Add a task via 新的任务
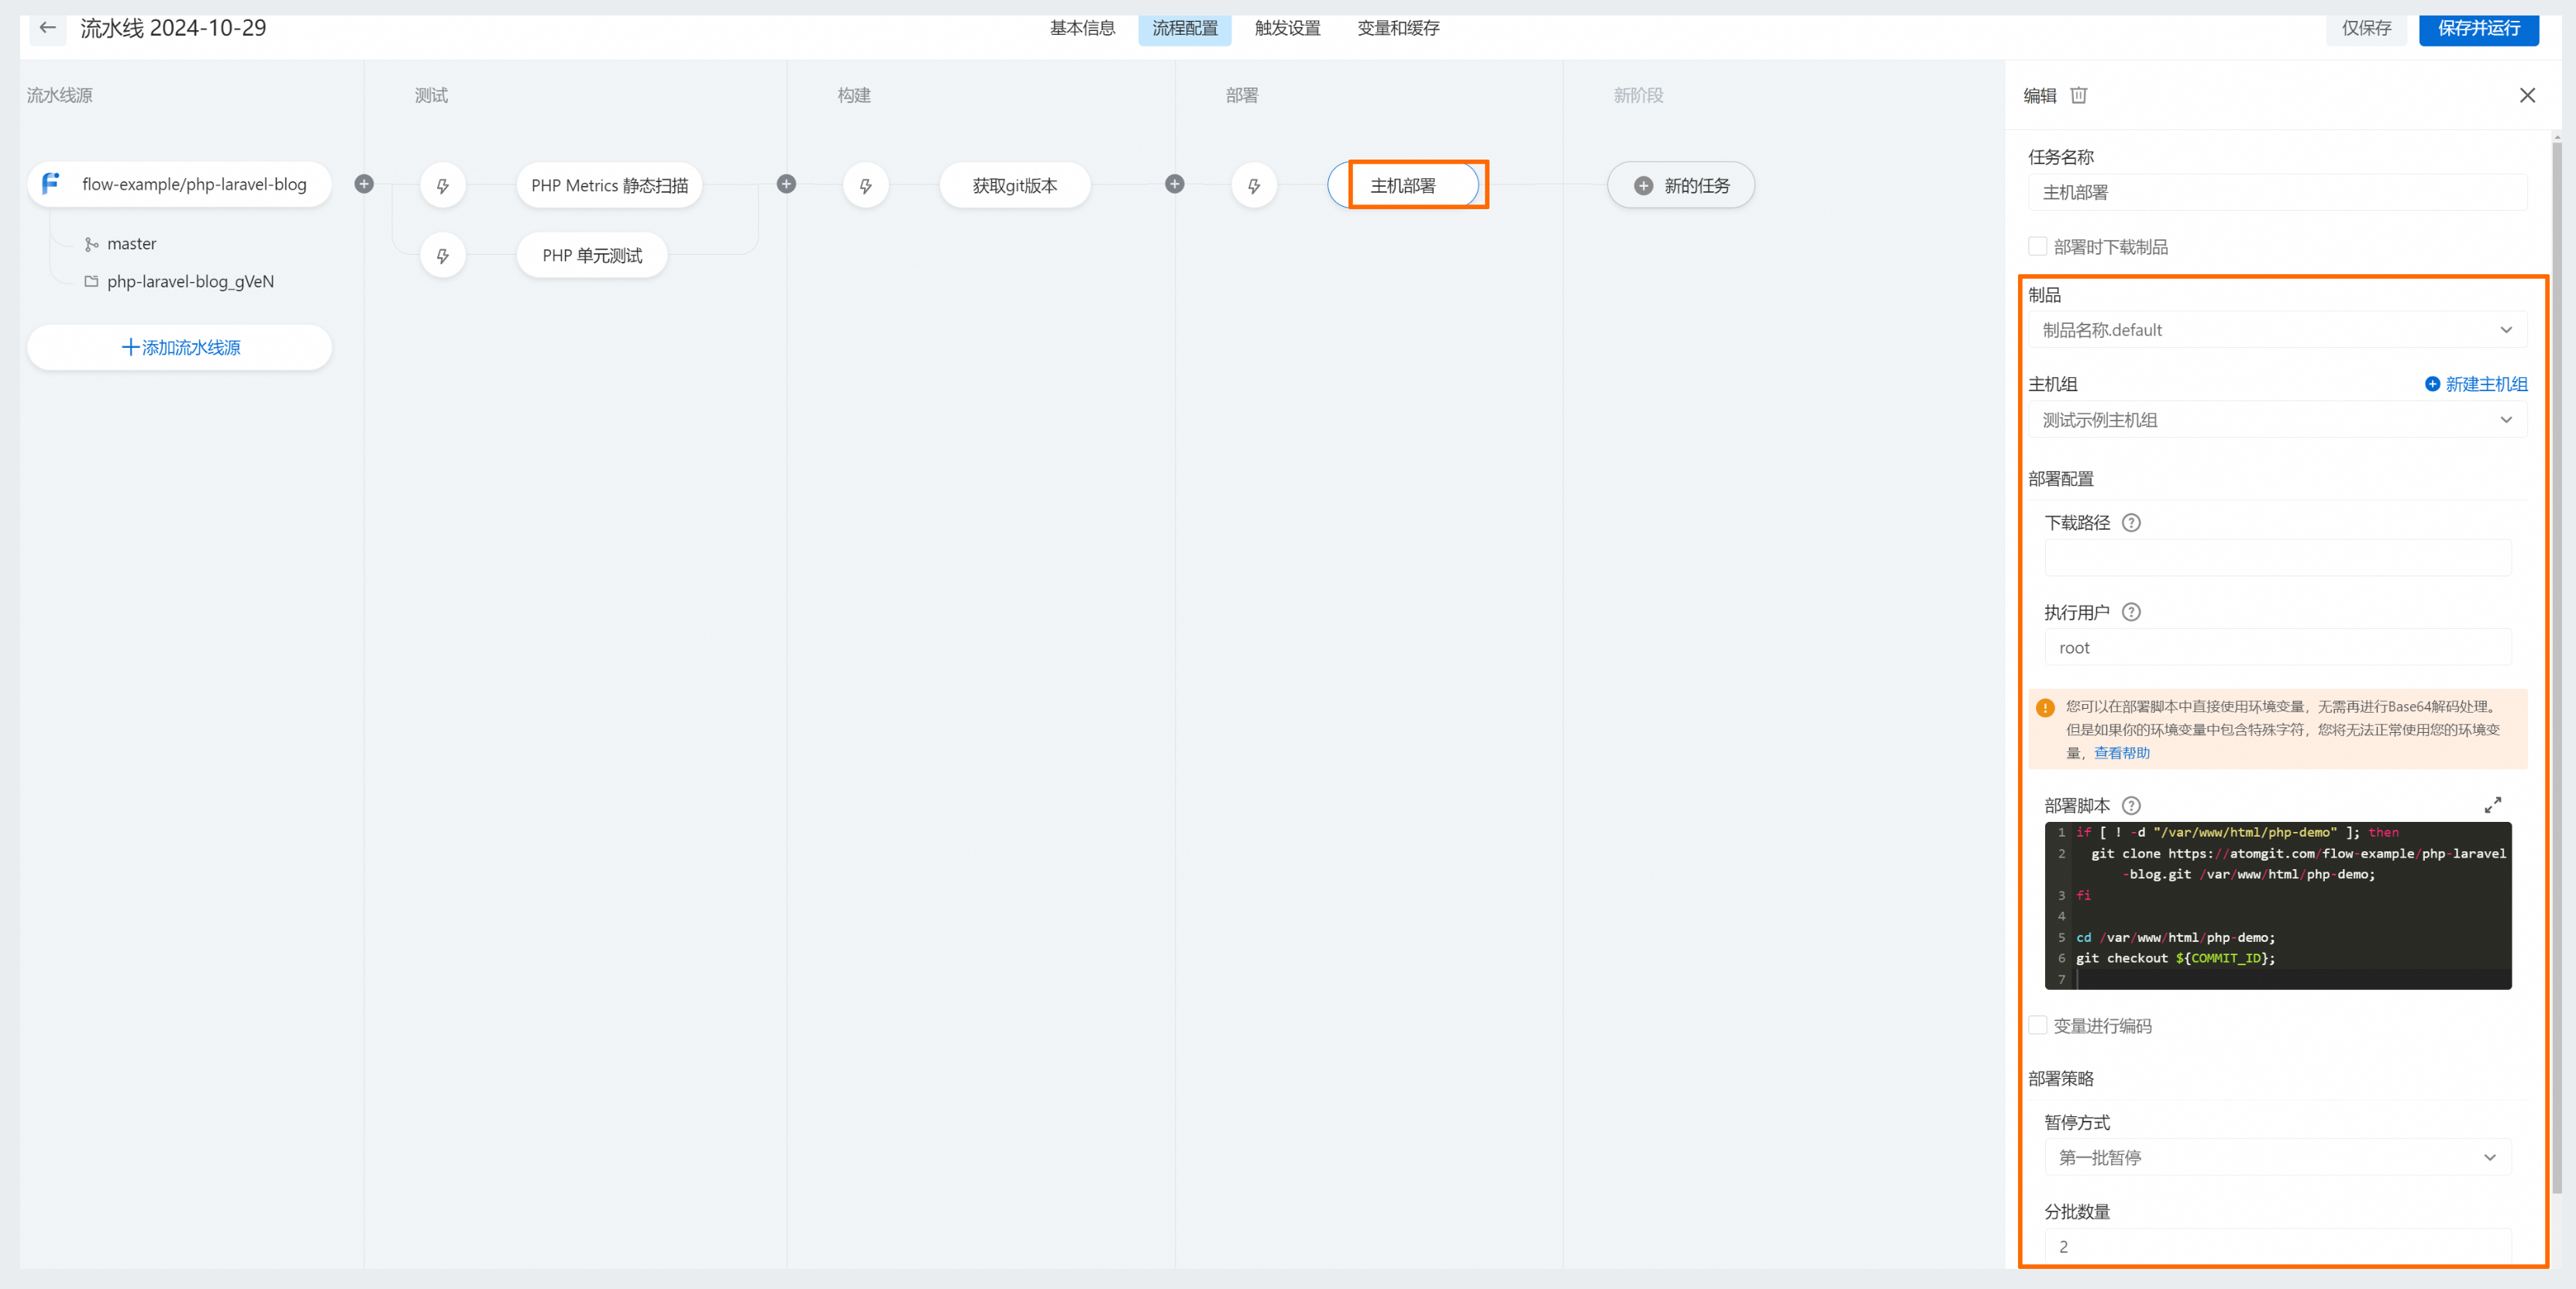This screenshot has height=1289, width=2576. [x=1681, y=186]
